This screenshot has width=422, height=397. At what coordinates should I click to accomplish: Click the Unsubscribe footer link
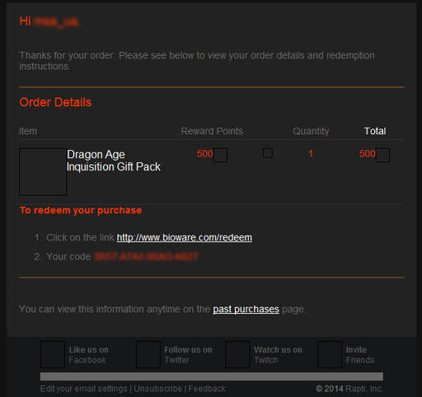click(x=157, y=389)
